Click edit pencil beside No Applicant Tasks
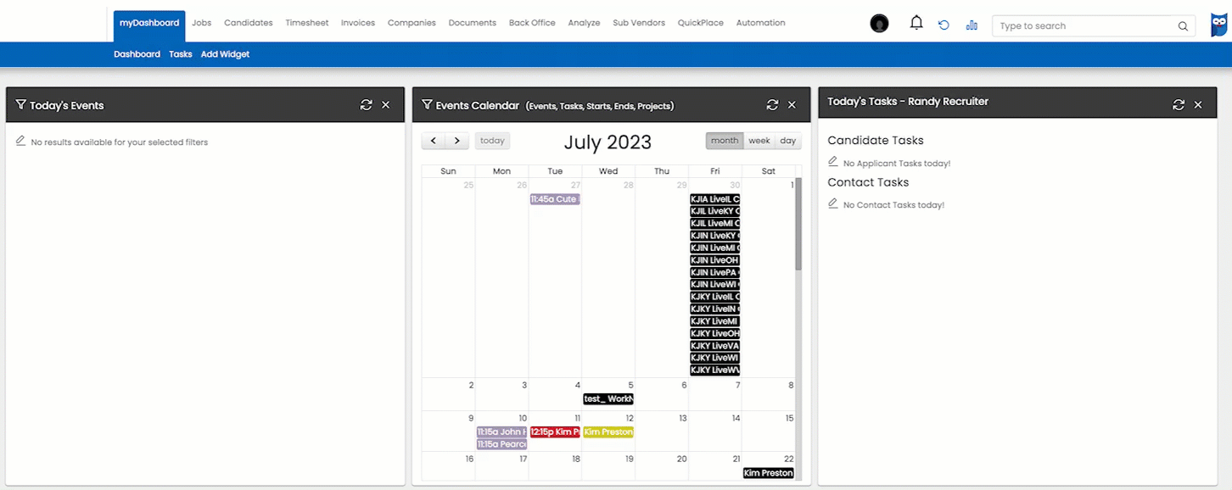1232x490 pixels. tap(833, 162)
